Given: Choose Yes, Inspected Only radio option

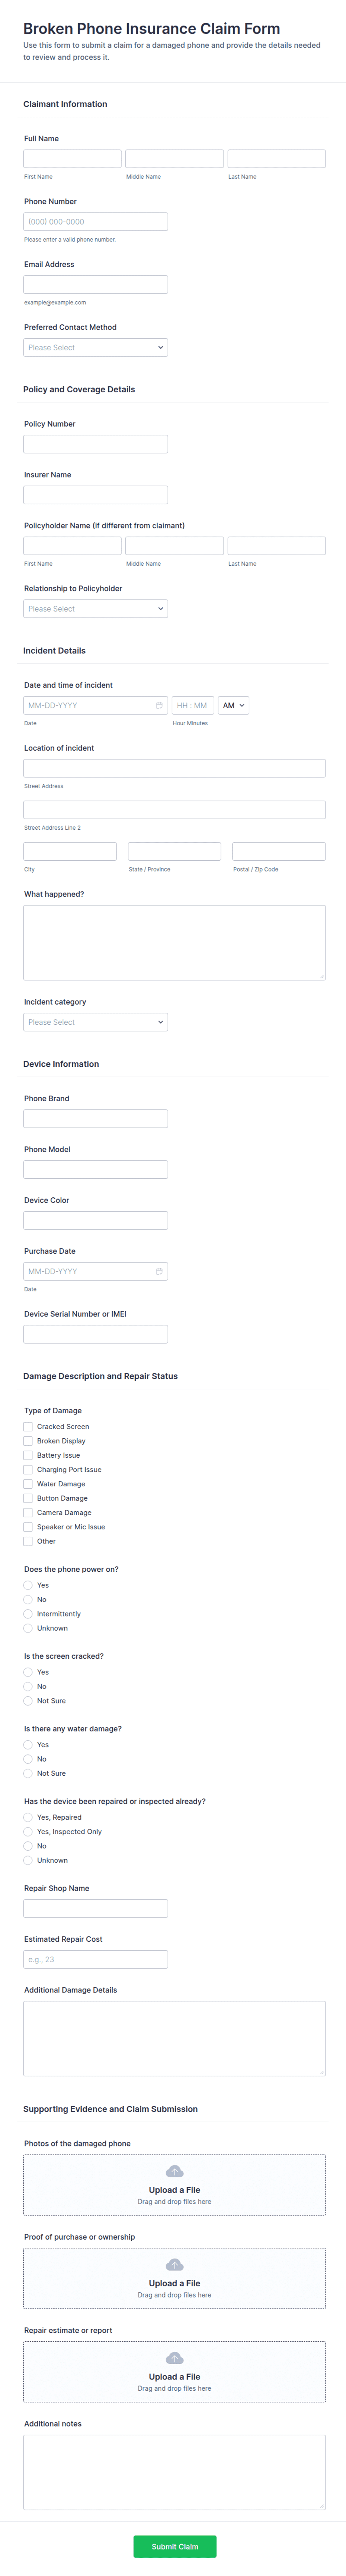Looking at the screenshot, I should point(28,1832).
